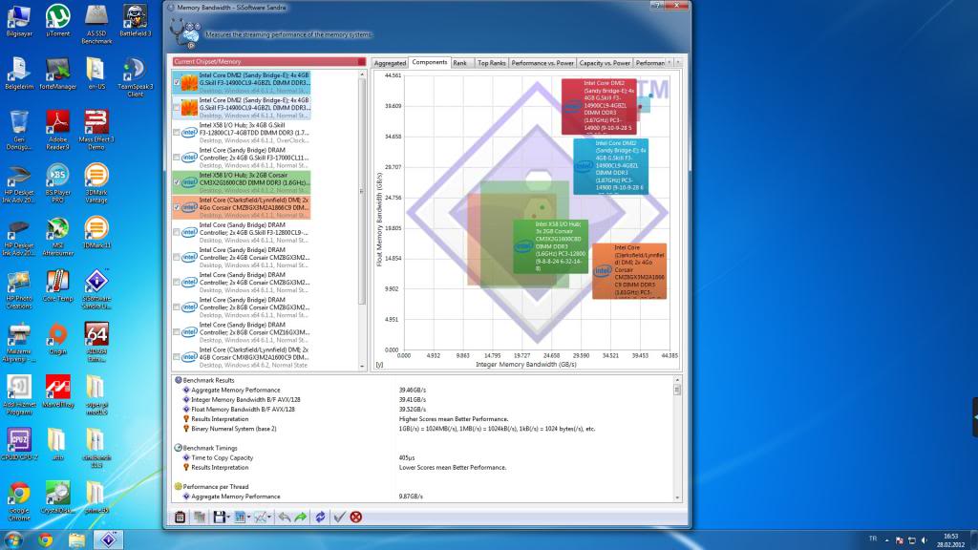
Task: Open dropdown arrow beside the save icon
Action: pyautogui.click(x=227, y=517)
